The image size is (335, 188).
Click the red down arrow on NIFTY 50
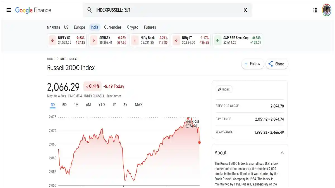point(52,40)
